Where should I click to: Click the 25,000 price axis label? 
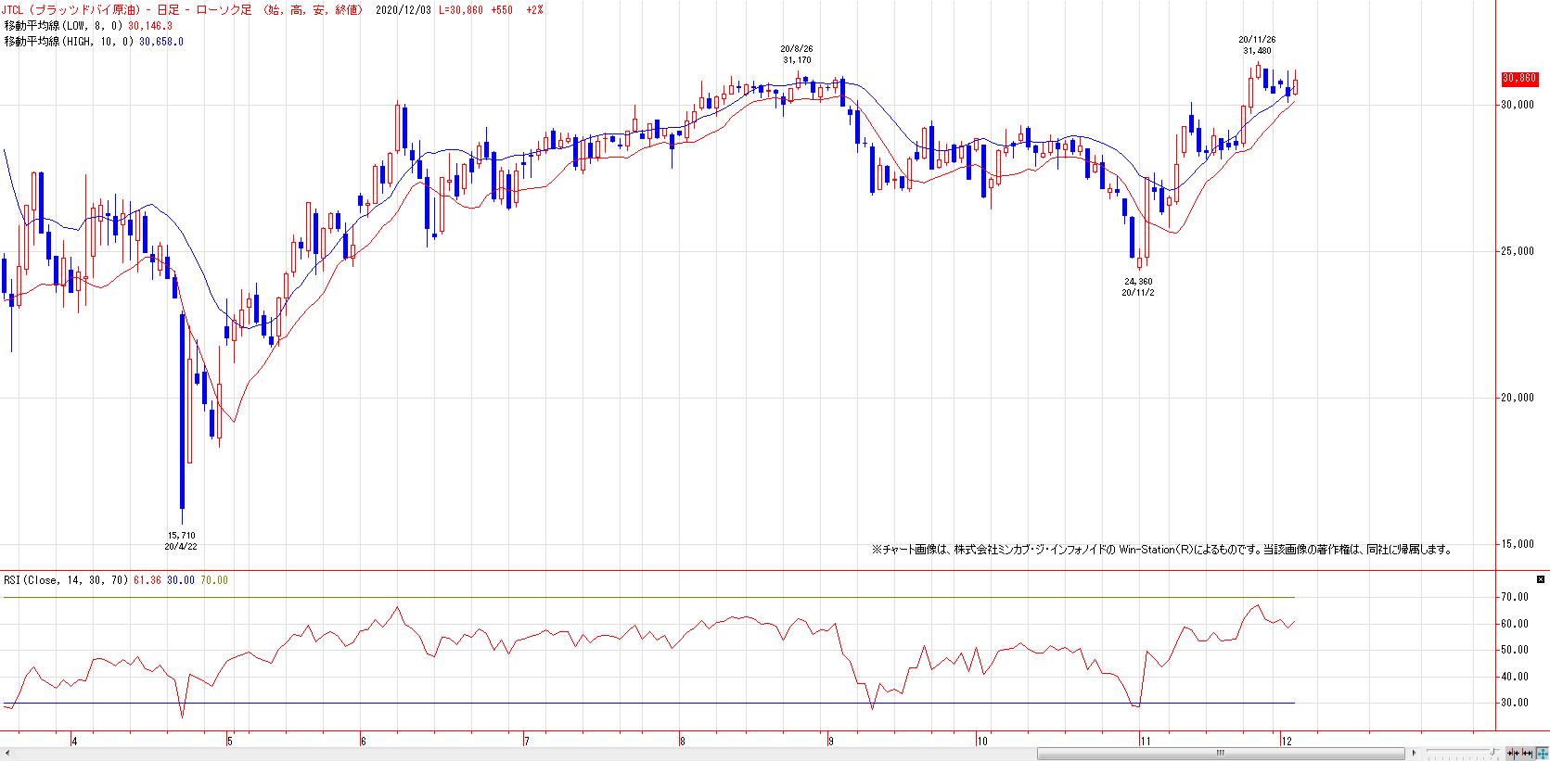pyautogui.click(x=1518, y=251)
